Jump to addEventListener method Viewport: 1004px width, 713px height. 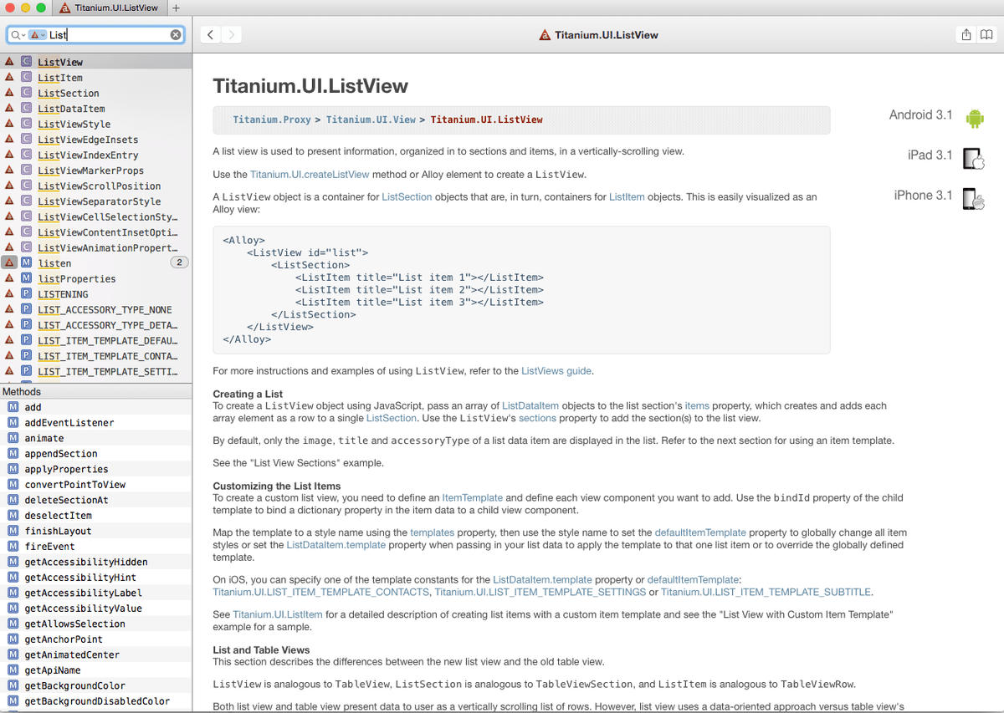[x=96, y=422]
